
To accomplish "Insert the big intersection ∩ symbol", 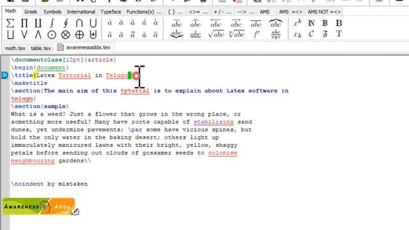I will [79, 23].
